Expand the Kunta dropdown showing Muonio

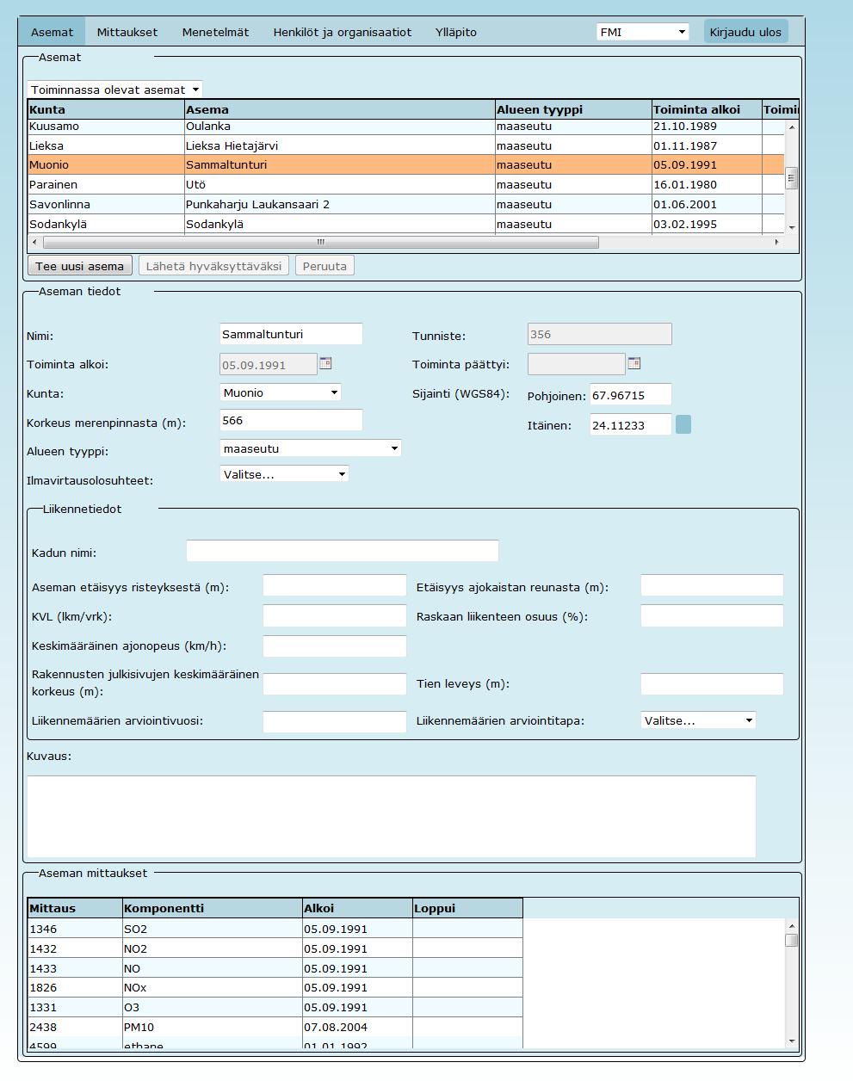(x=281, y=392)
